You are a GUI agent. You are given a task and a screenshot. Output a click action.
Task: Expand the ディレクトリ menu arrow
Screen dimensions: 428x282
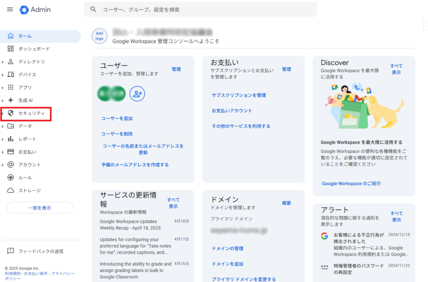(3, 62)
